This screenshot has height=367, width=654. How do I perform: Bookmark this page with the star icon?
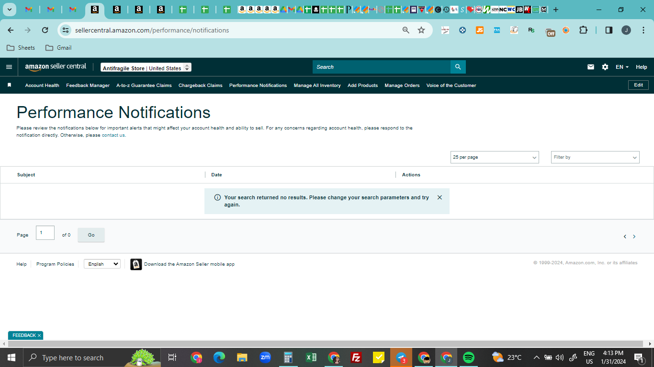421,30
